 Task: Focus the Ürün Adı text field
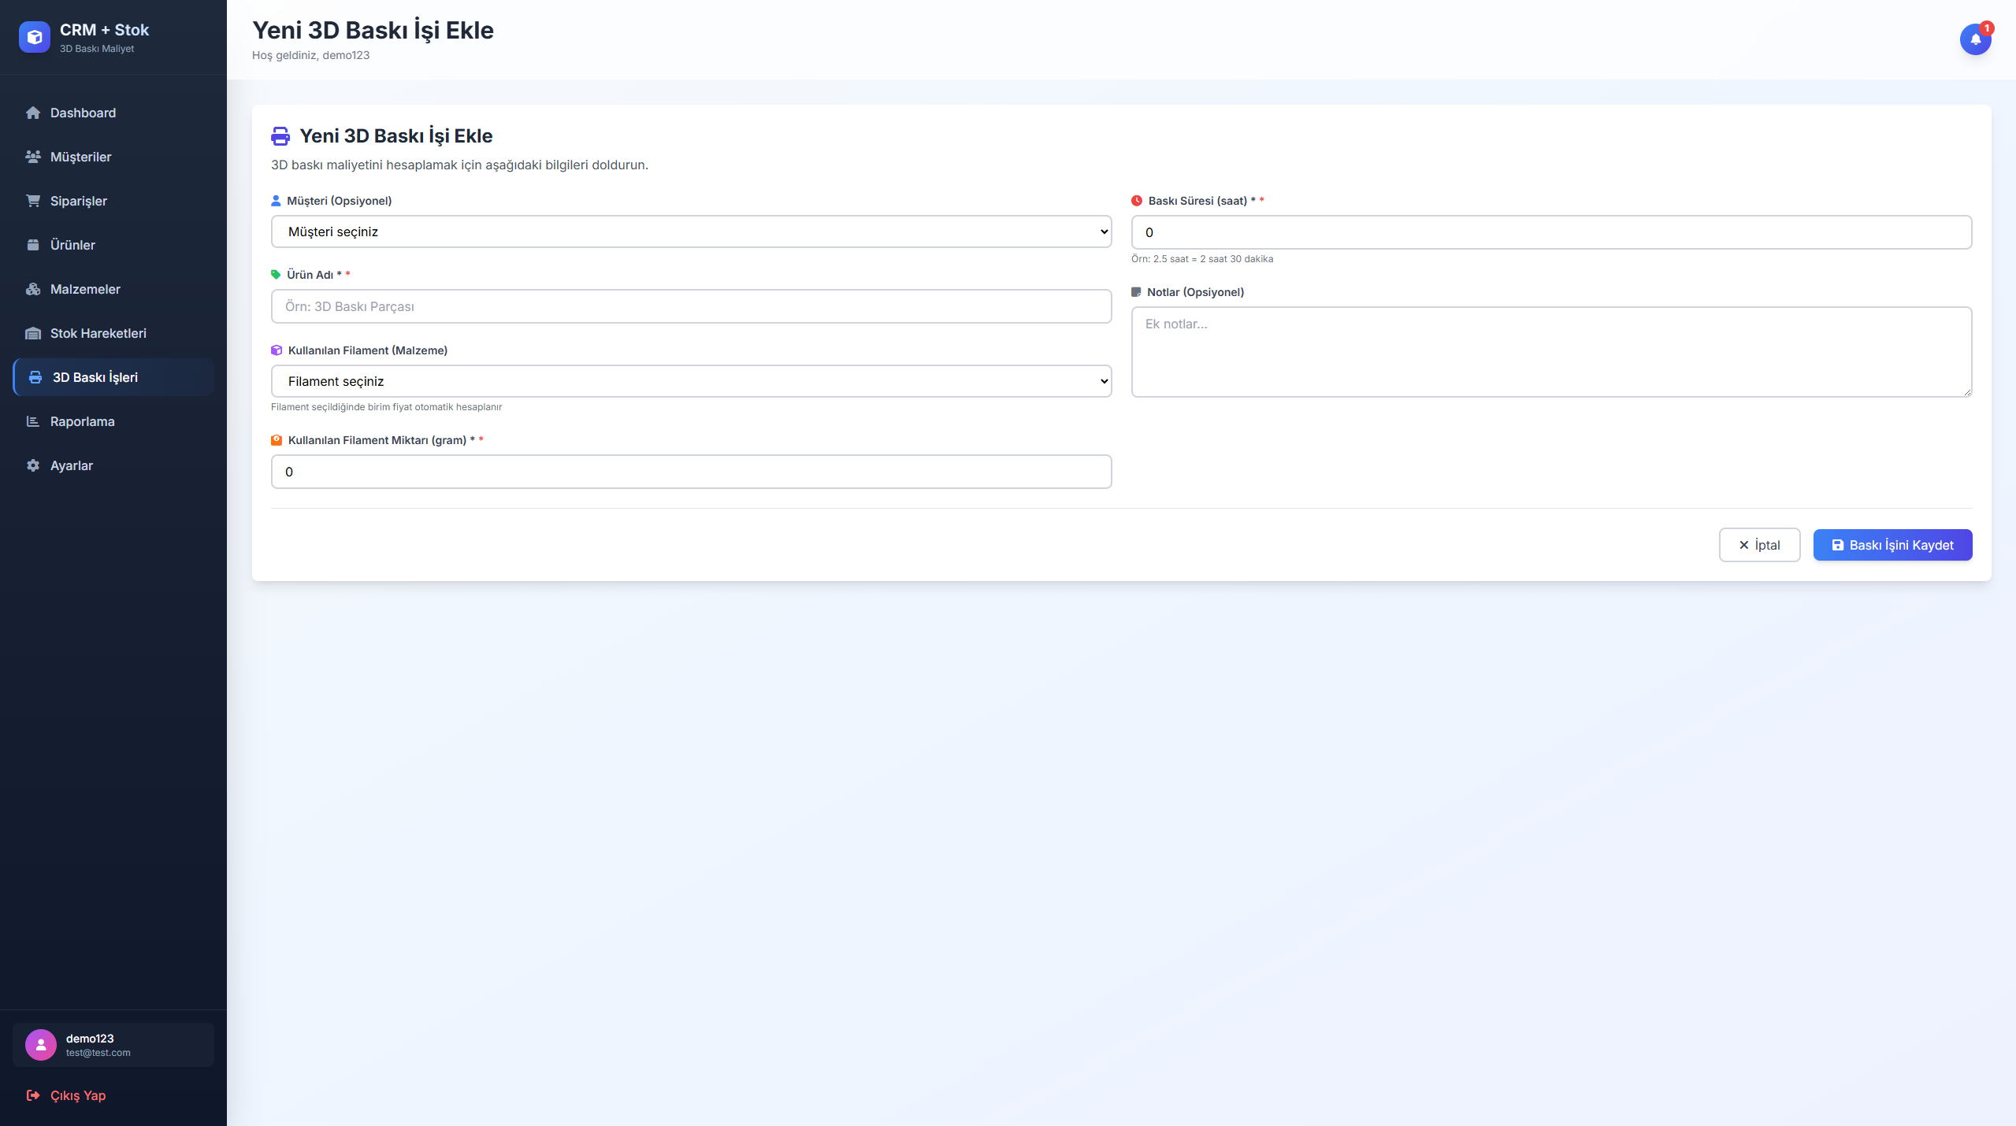coord(691,306)
